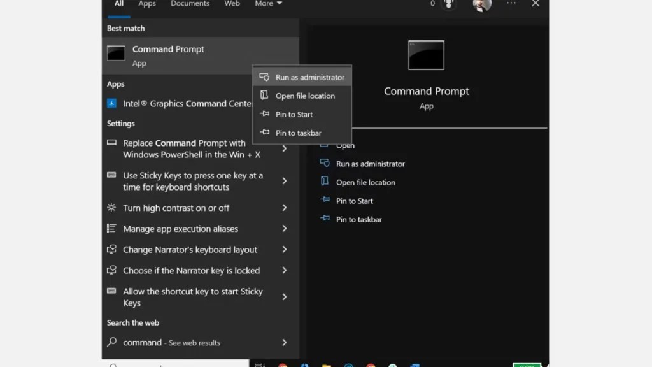Click shield icon beside right pane Run as administrator
The width and height of the screenshot is (652, 367).
point(325,163)
